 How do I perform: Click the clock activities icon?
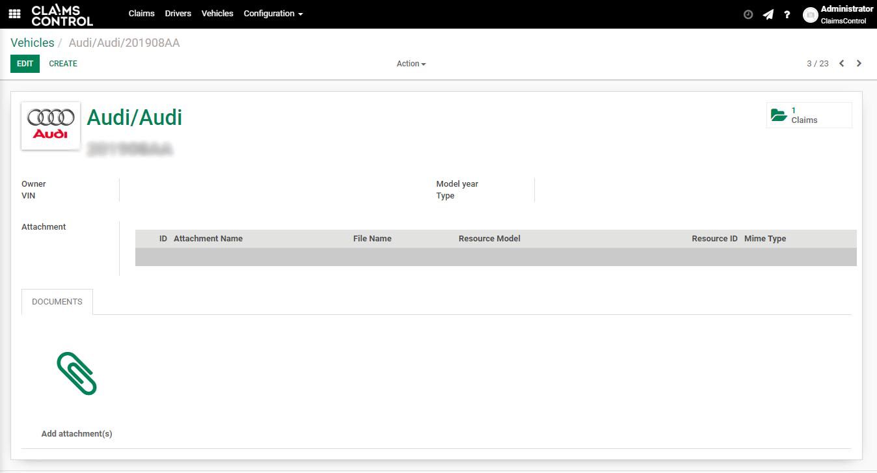coord(748,14)
